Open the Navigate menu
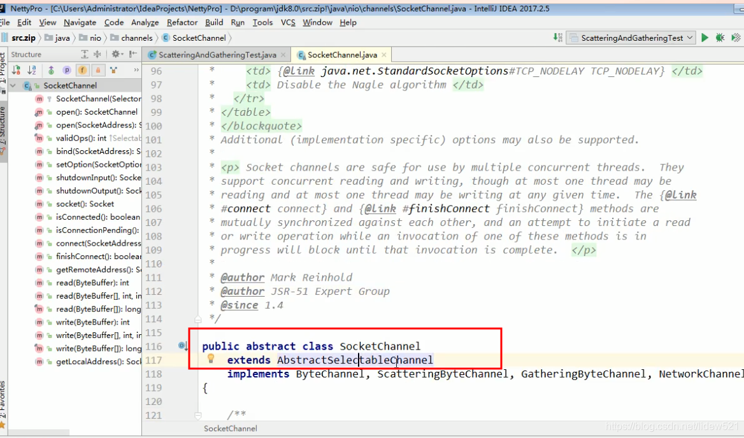Image resolution: width=744 pixels, height=438 pixels. click(80, 22)
